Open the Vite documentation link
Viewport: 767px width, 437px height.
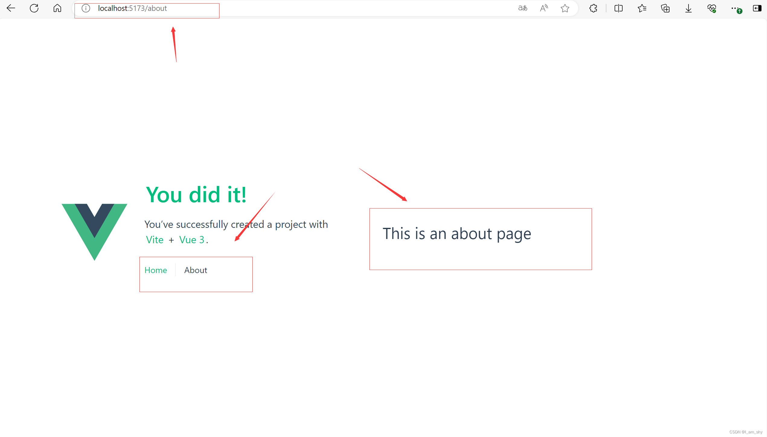pyautogui.click(x=155, y=240)
